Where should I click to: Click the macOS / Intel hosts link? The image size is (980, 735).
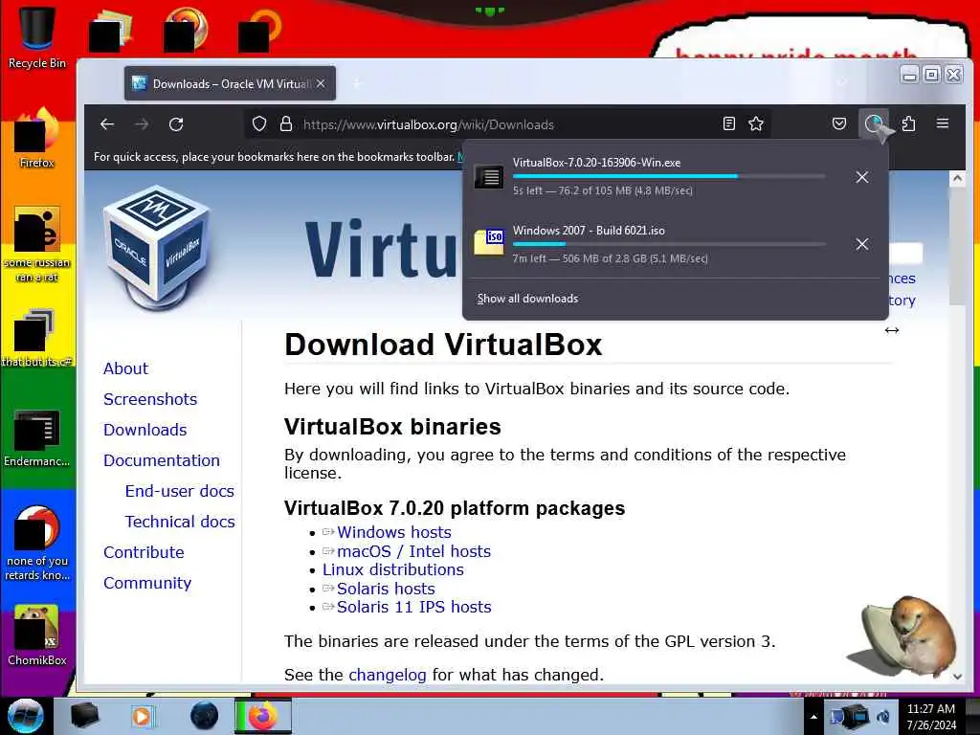[413, 551]
